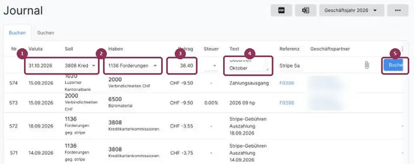Viewport: 414px width, 164px height.
Task: Click account 6500 Büromaterial
Action: click(120, 102)
